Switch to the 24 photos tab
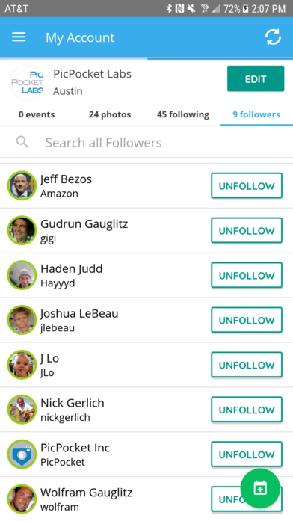The width and height of the screenshot is (293, 521). point(110,114)
